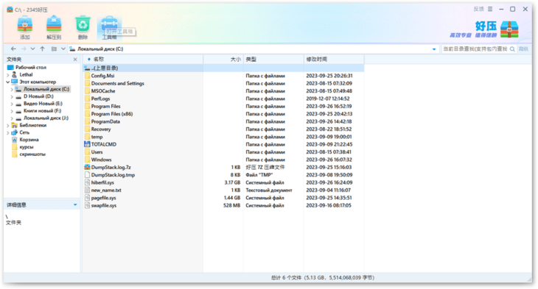Go up one folder with the up arrow

pos(42,49)
